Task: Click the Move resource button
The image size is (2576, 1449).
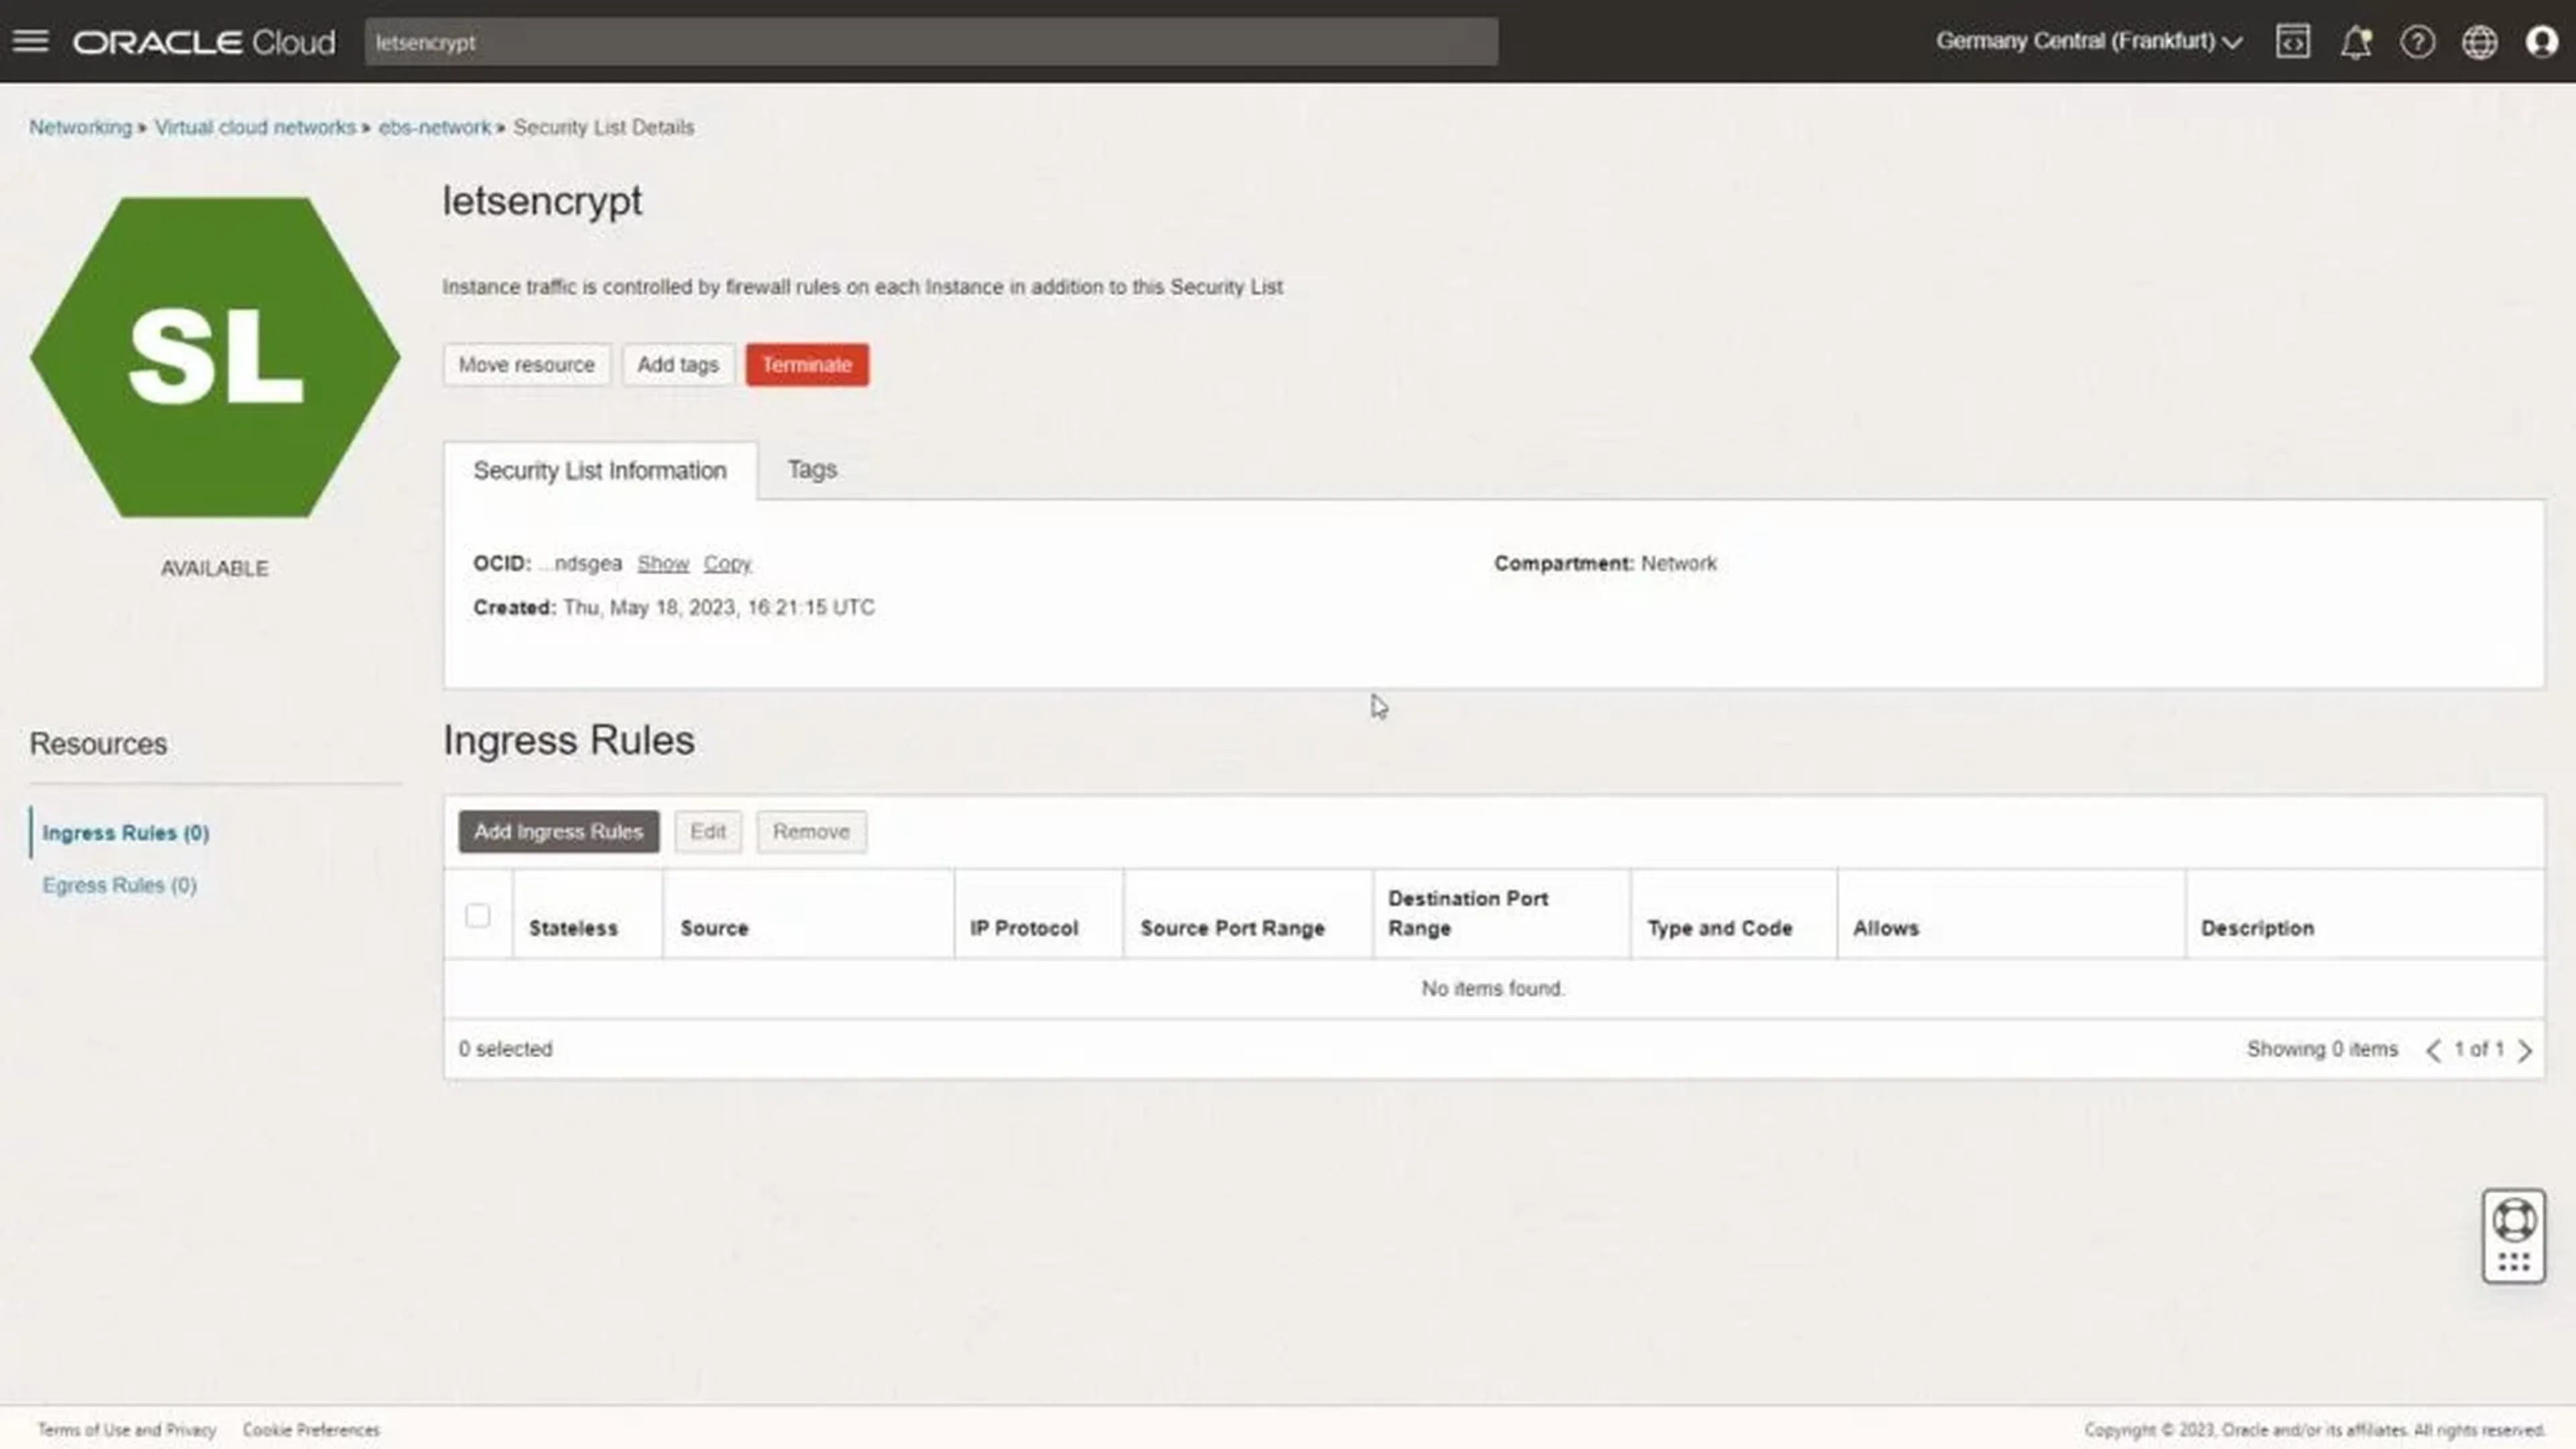Action: click(527, 365)
